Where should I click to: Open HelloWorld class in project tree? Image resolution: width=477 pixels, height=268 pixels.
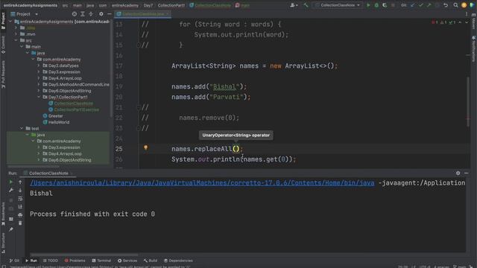pyautogui.click(x=59, y=122)
